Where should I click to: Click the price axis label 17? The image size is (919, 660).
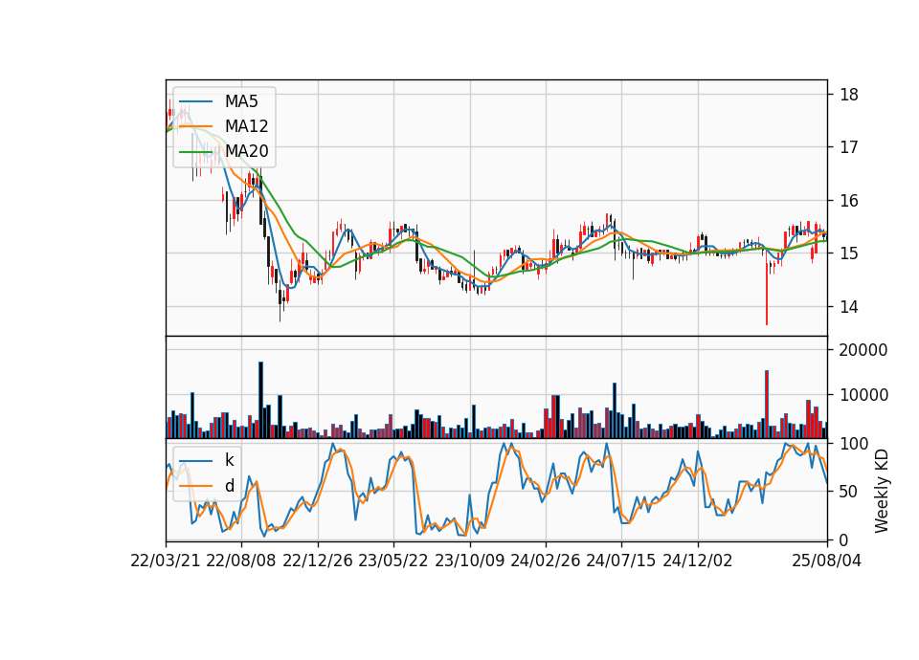pos(849,147)
